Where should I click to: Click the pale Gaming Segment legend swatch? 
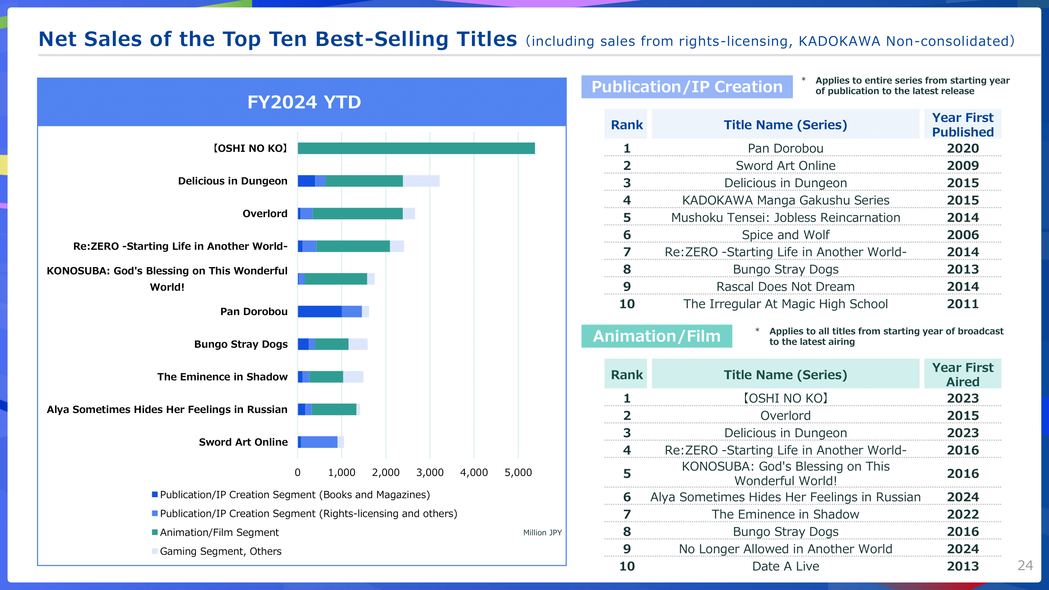tap(155, 551)
